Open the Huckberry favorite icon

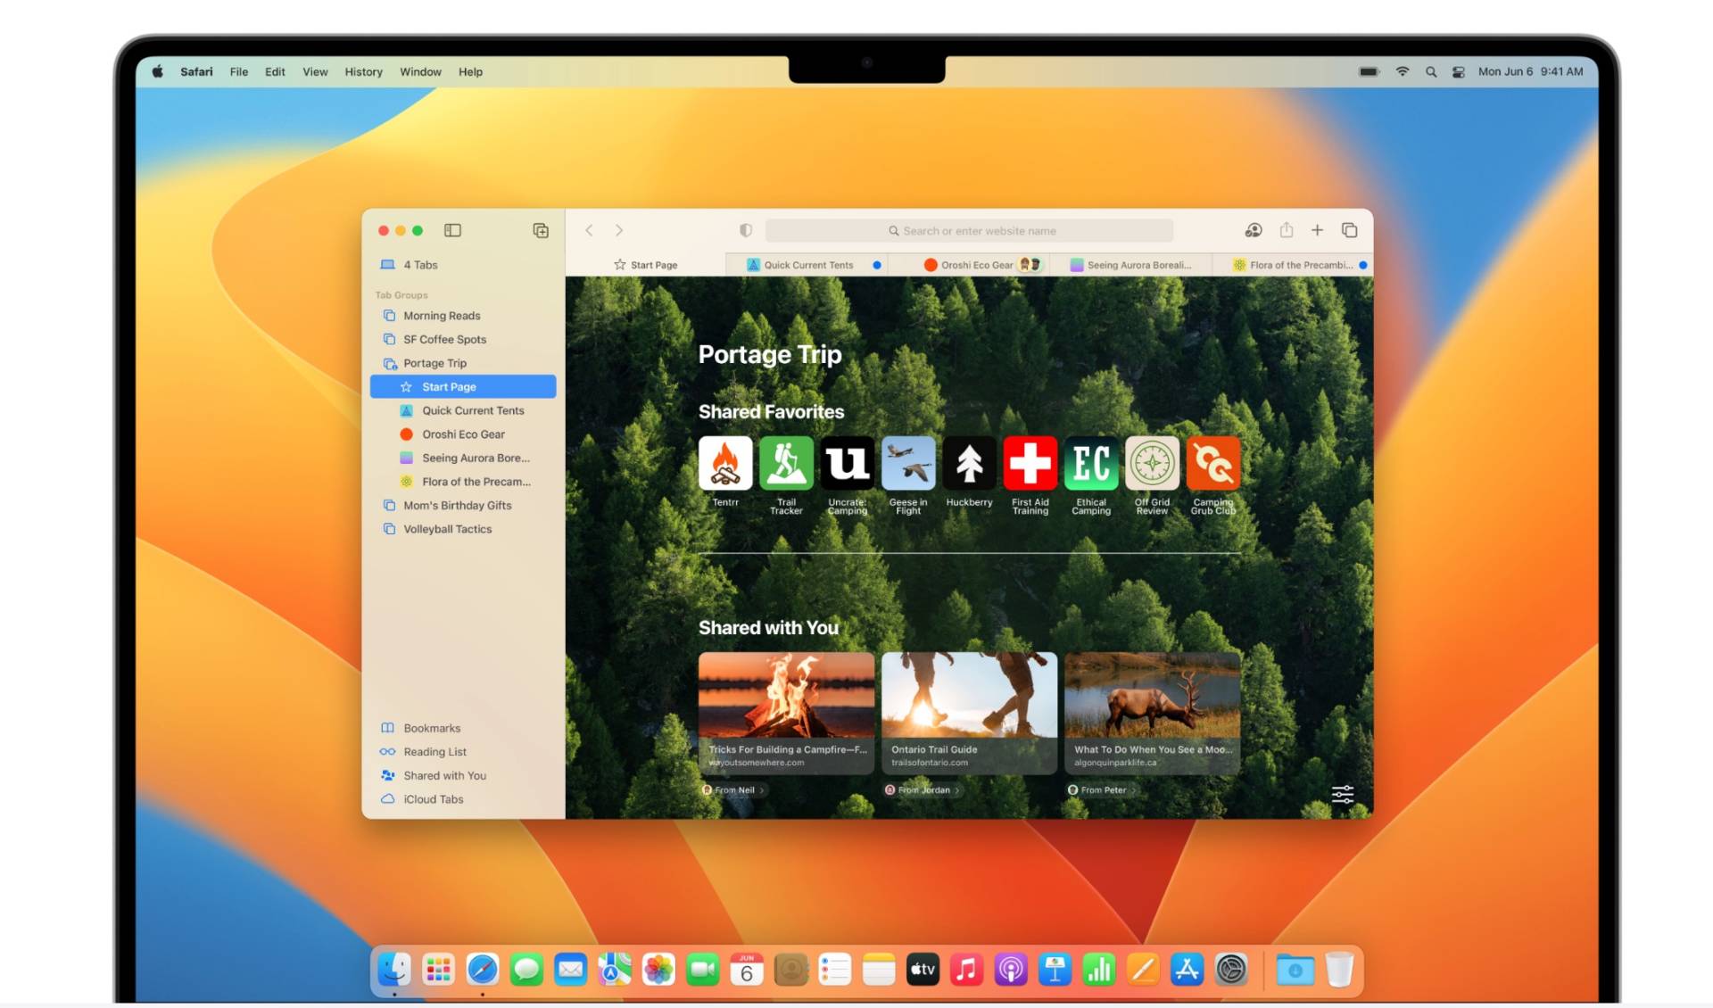click(969, 463)
